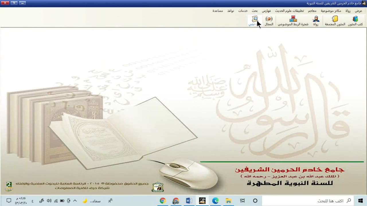Launch the بحث نصي text search tool

[255, 21]
